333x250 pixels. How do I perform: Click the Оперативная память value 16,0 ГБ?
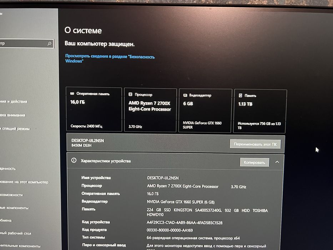153,194
